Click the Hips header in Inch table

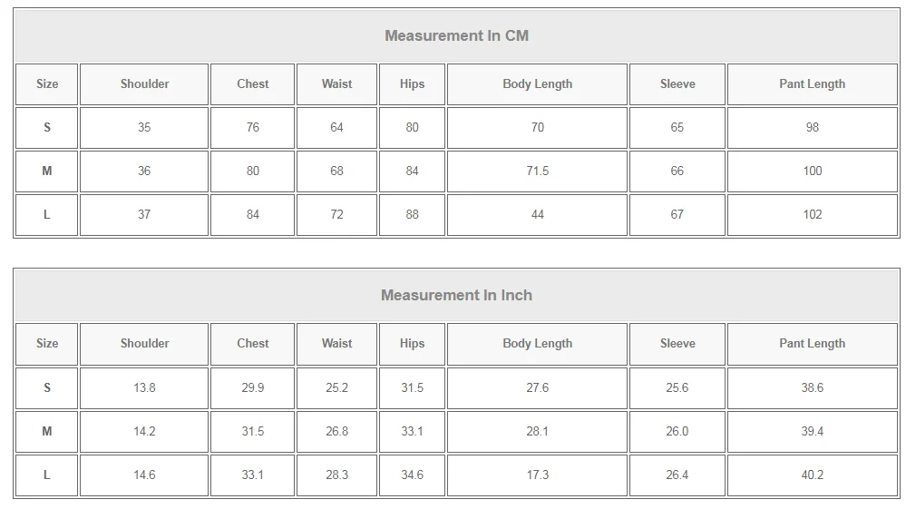point(412,344)
